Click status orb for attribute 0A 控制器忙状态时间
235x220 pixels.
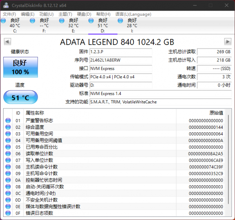pos(8,180)
